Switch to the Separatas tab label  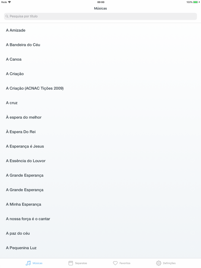(x=81, y=263)
